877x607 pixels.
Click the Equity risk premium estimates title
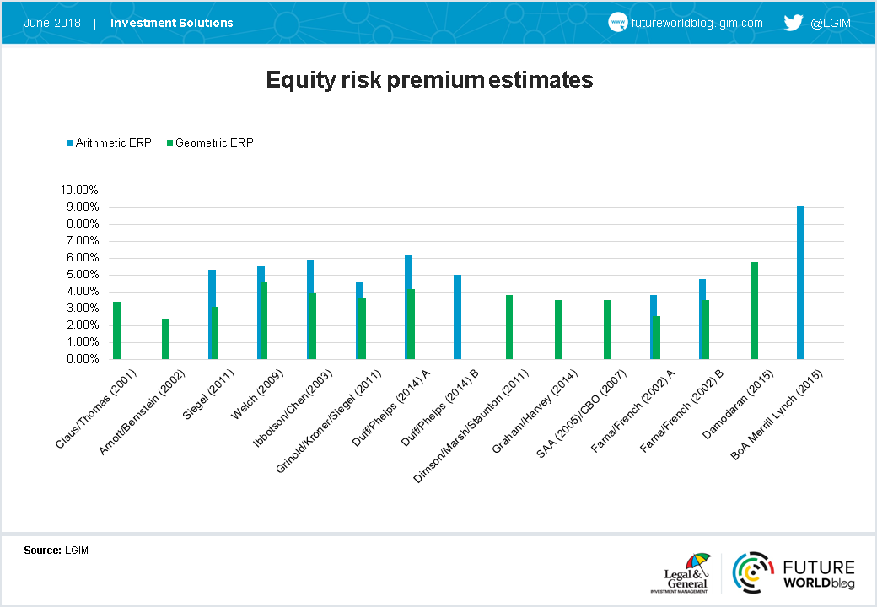pos(429,79)
